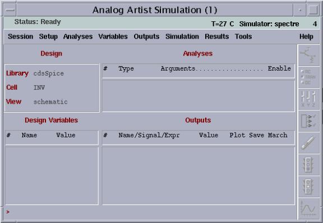
Task: Click the window menu button in the title bar
Action: 10,10
